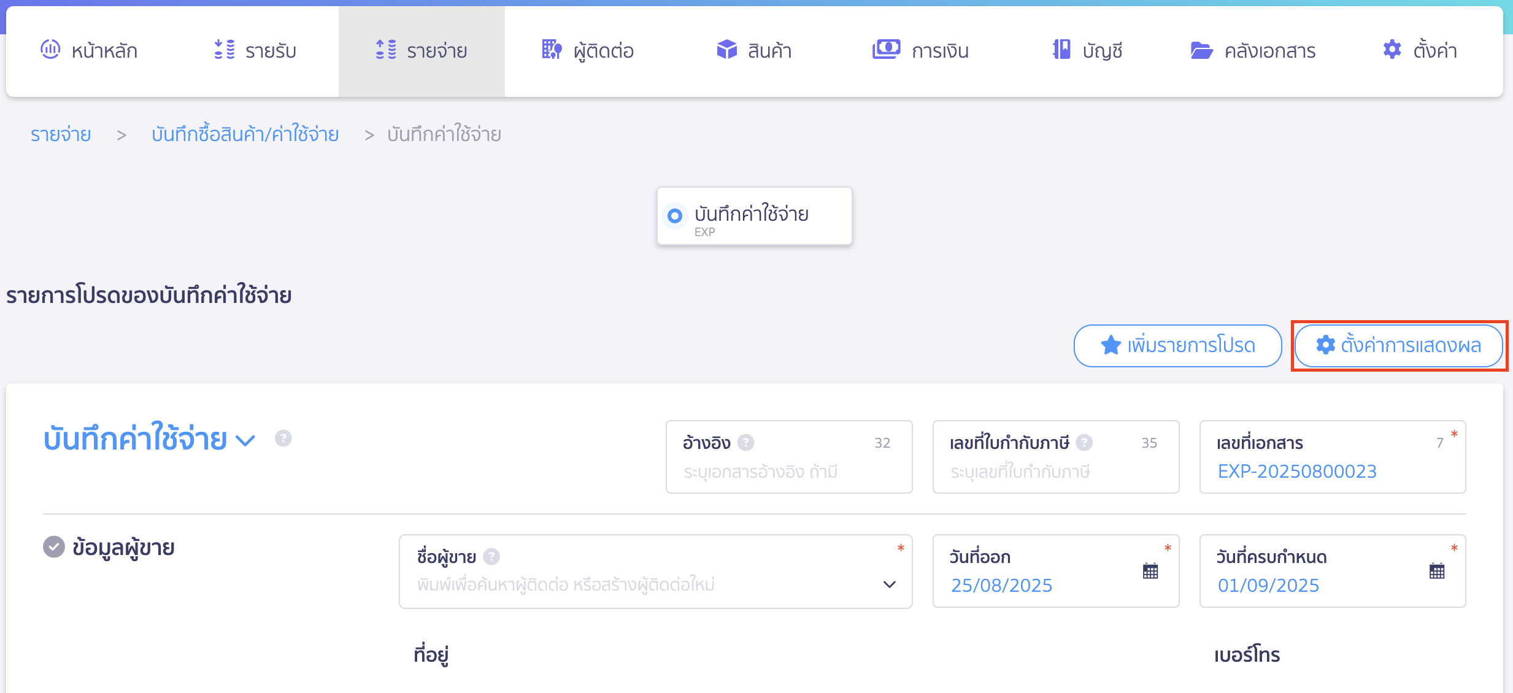Click the income list icon beside รายรับ
The width and height of the screenshot is (1513, 693).
224,49
